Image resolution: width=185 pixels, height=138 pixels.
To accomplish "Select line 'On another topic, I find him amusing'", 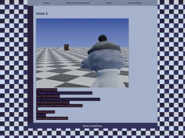I will click(x=59, y=106).
